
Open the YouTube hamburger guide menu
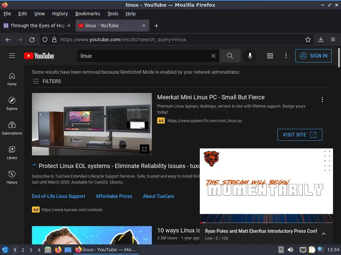pyautogui.click(x=12, y=56)
